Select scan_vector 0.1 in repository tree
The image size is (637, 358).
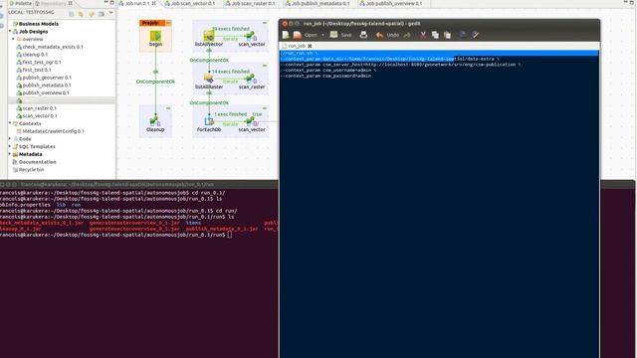tap(37, 116)
